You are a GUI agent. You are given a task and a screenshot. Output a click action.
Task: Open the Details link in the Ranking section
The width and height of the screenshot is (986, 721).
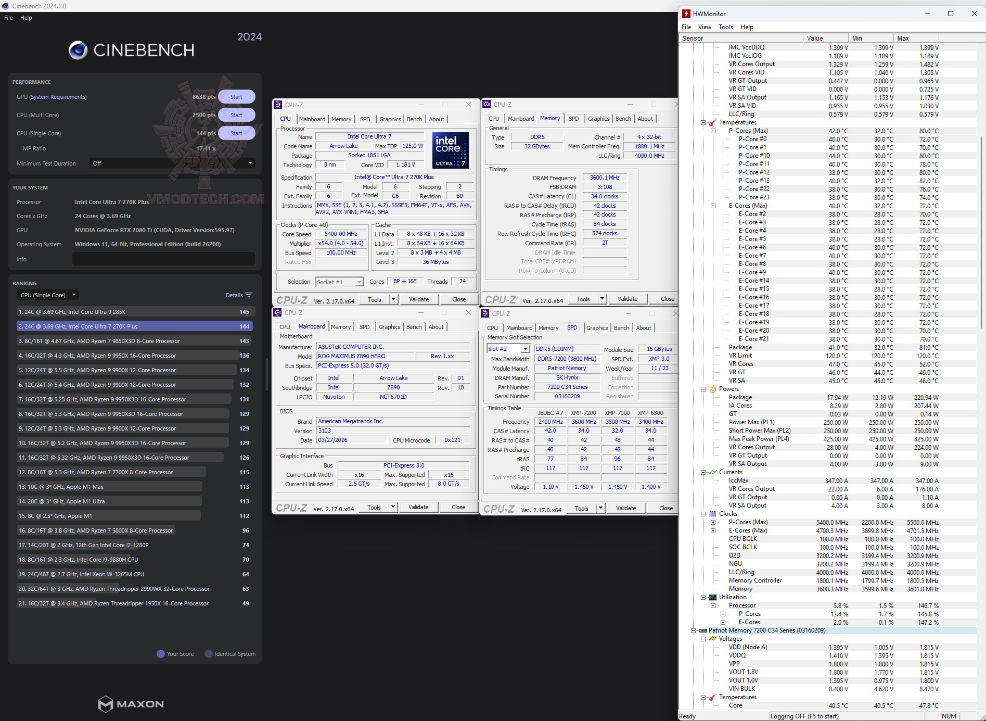point(234,295)
